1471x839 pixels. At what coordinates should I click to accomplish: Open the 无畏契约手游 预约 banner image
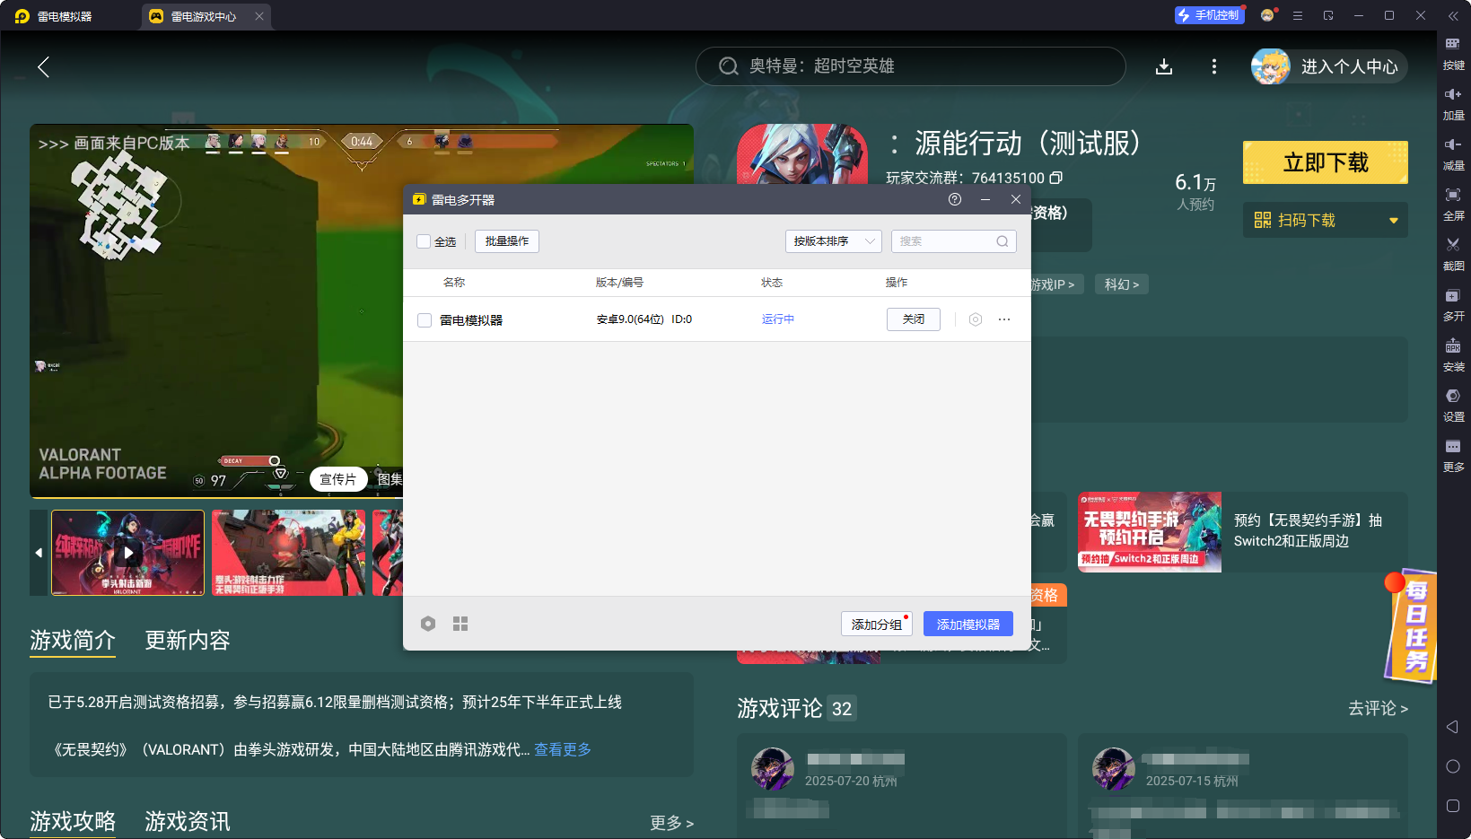click(x=1150, y=531)
